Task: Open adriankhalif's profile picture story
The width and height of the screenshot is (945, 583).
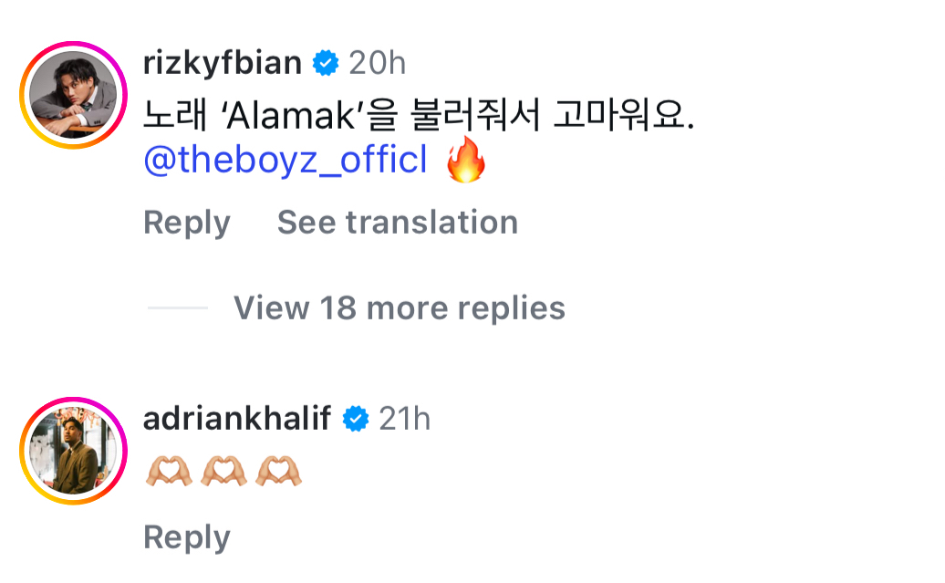Action: pos(74,452)
